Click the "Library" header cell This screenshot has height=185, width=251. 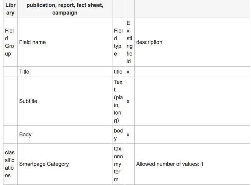[x=10, y=9]
